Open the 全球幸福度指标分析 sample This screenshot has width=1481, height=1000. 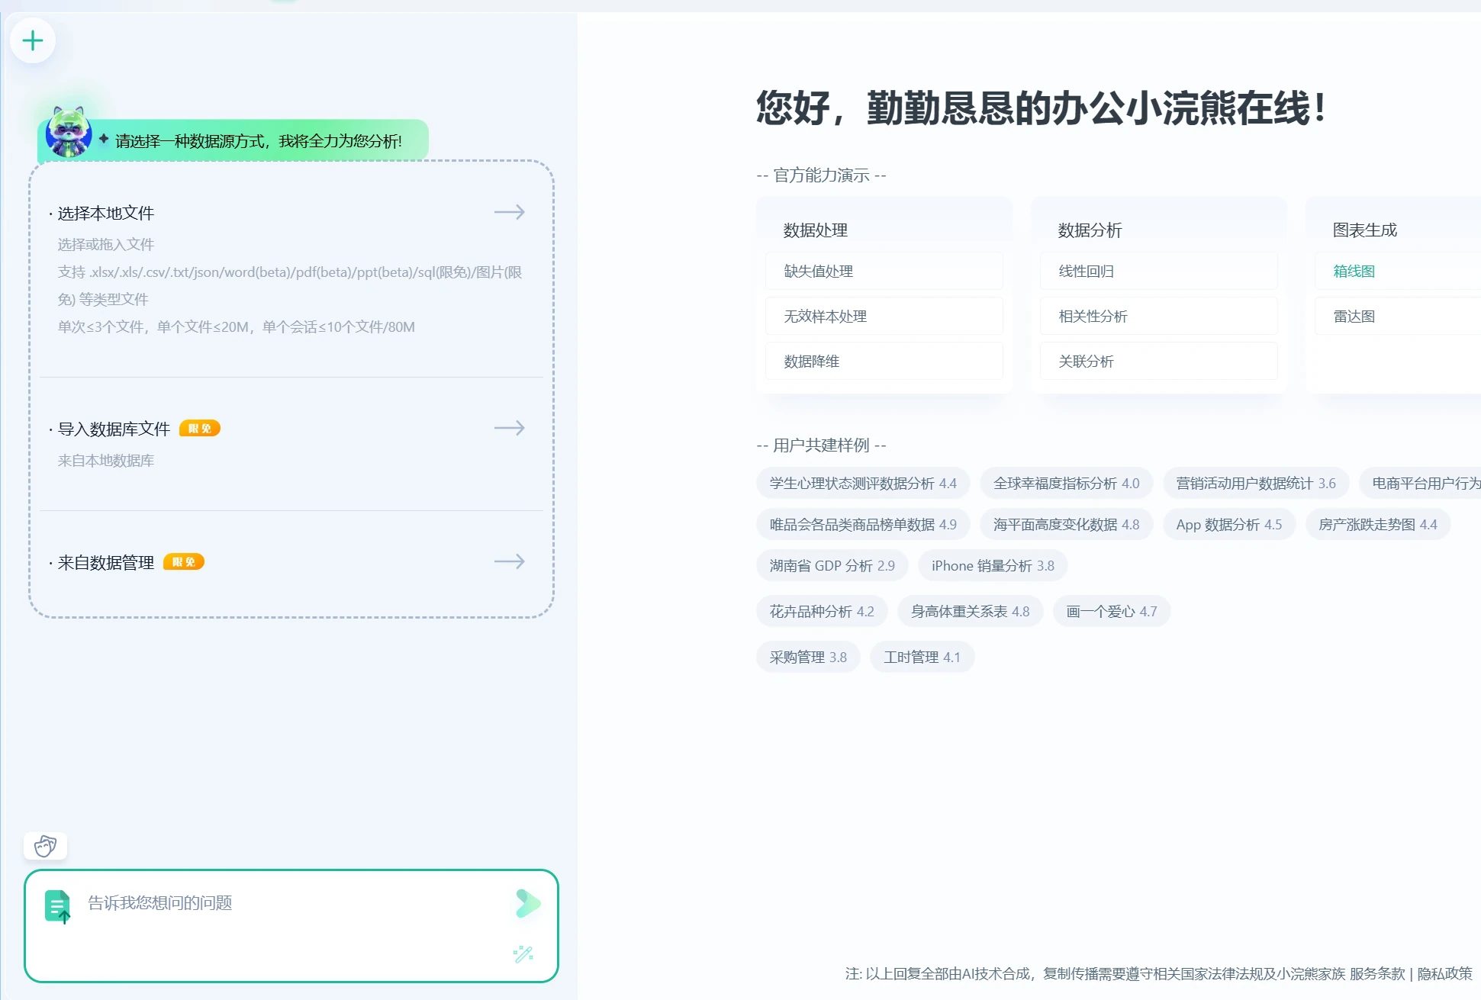click(1066, 483)
